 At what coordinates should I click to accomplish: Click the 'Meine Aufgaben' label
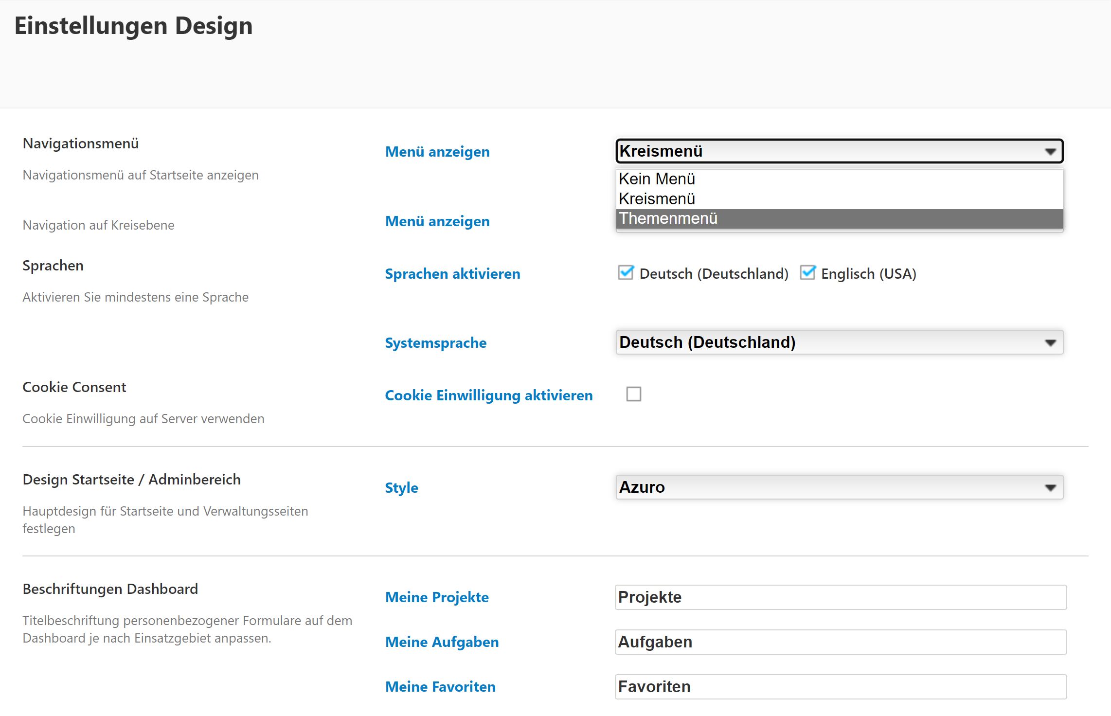pos(442,642)
